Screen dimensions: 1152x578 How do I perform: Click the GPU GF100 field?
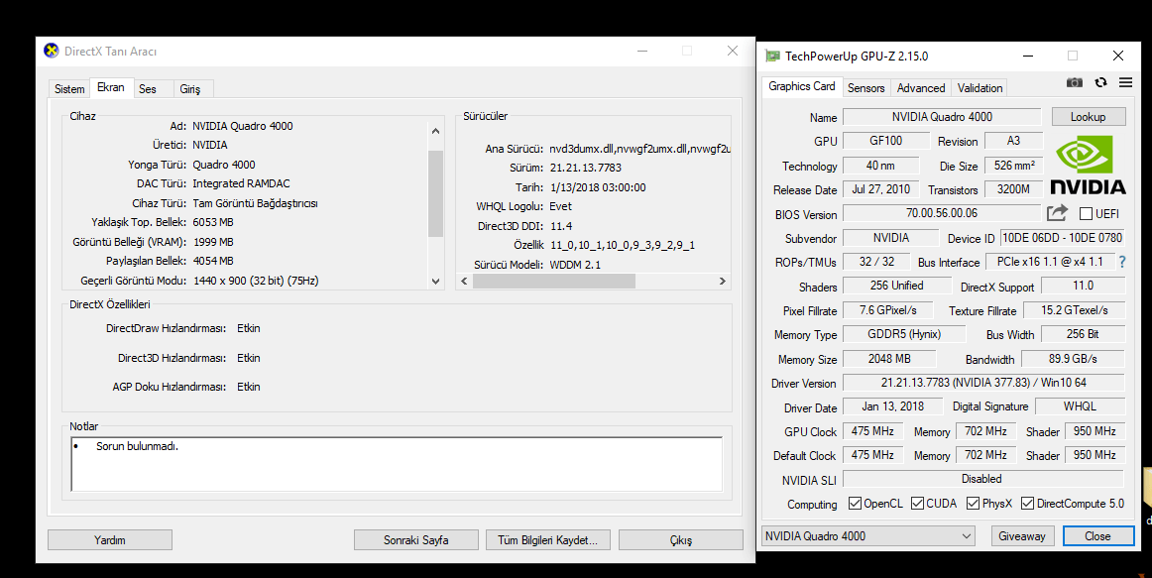[x=885, y=140]
